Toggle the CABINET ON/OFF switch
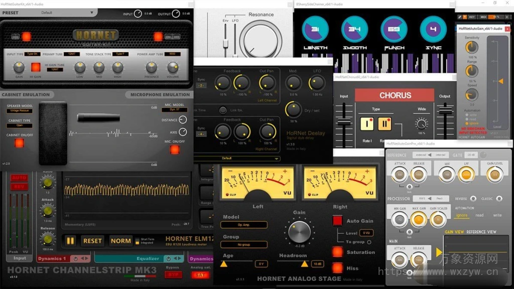 (19, 143)
